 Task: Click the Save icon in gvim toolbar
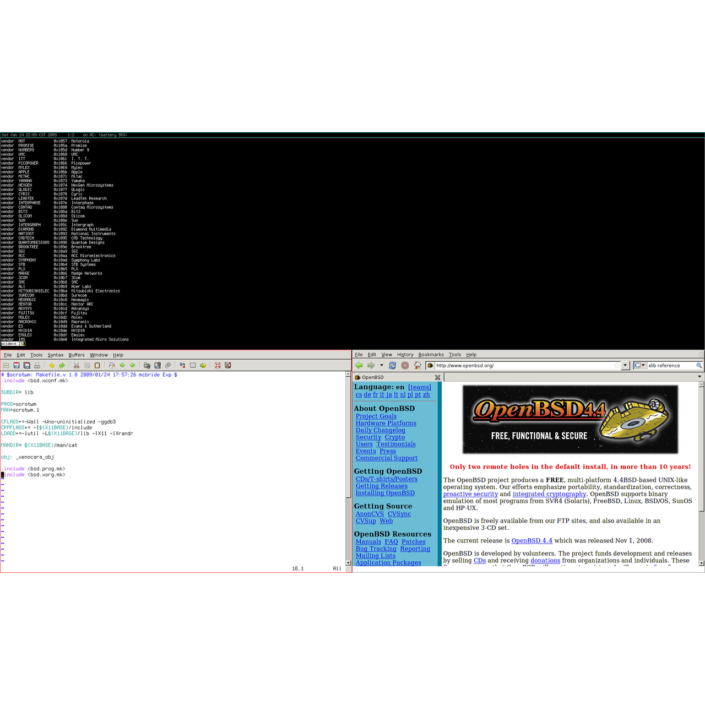[17, 365]
